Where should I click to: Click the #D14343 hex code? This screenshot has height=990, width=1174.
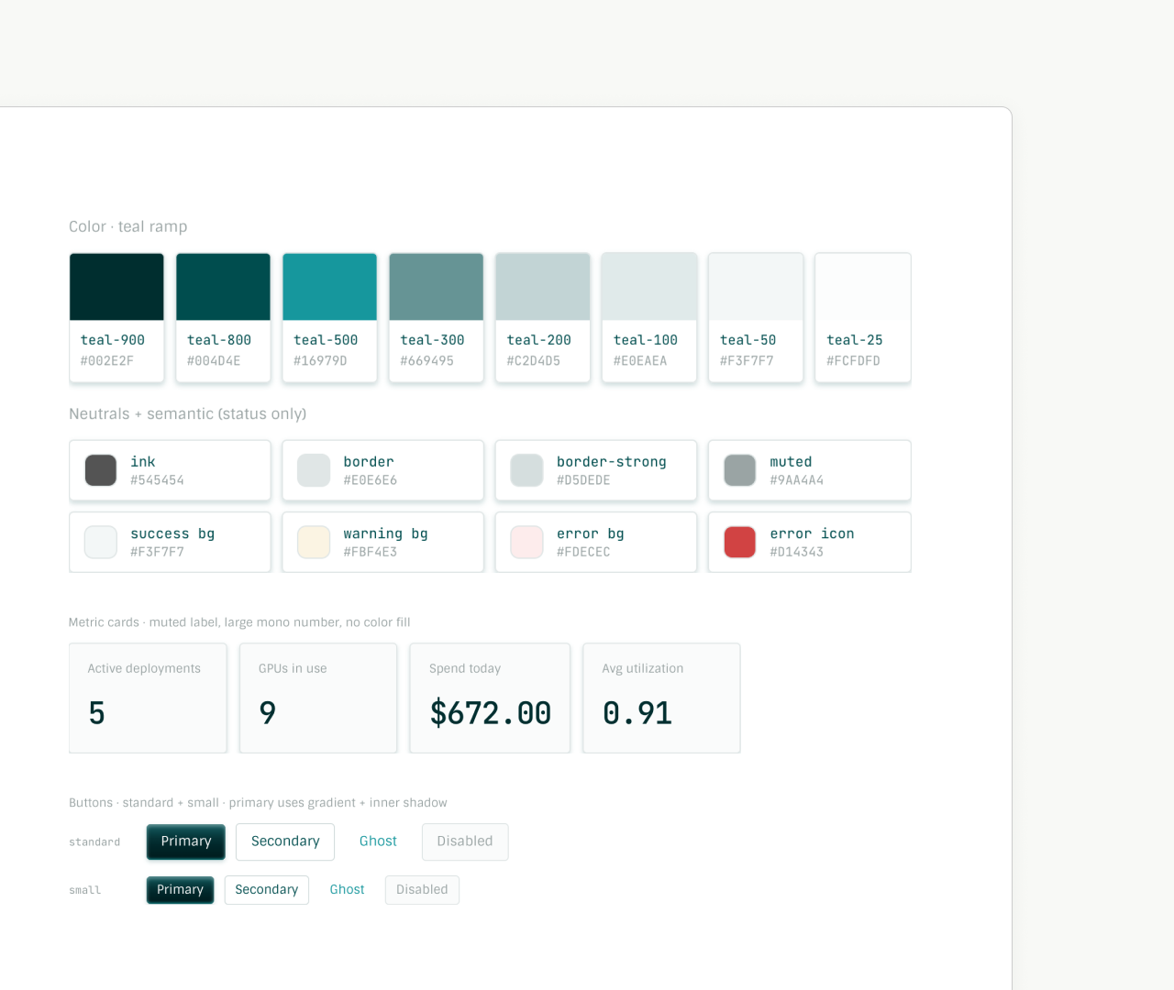point(797,552)
